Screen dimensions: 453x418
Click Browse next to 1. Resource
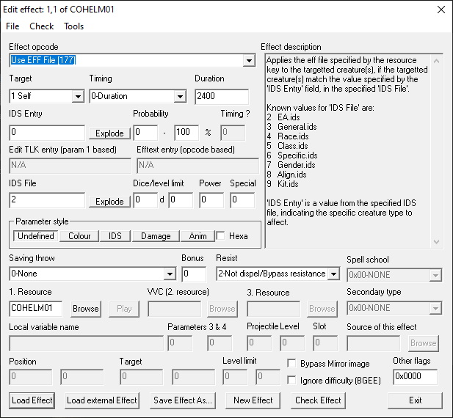tap(85, 309)
